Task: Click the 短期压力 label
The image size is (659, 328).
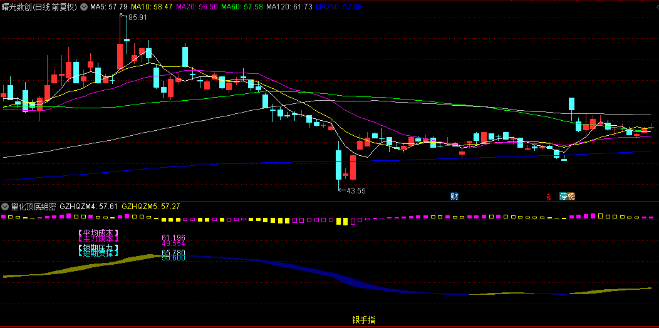Action: pos(98,248)
